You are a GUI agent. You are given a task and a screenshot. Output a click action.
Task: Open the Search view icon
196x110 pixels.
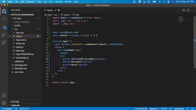click(x=4, y=19)
